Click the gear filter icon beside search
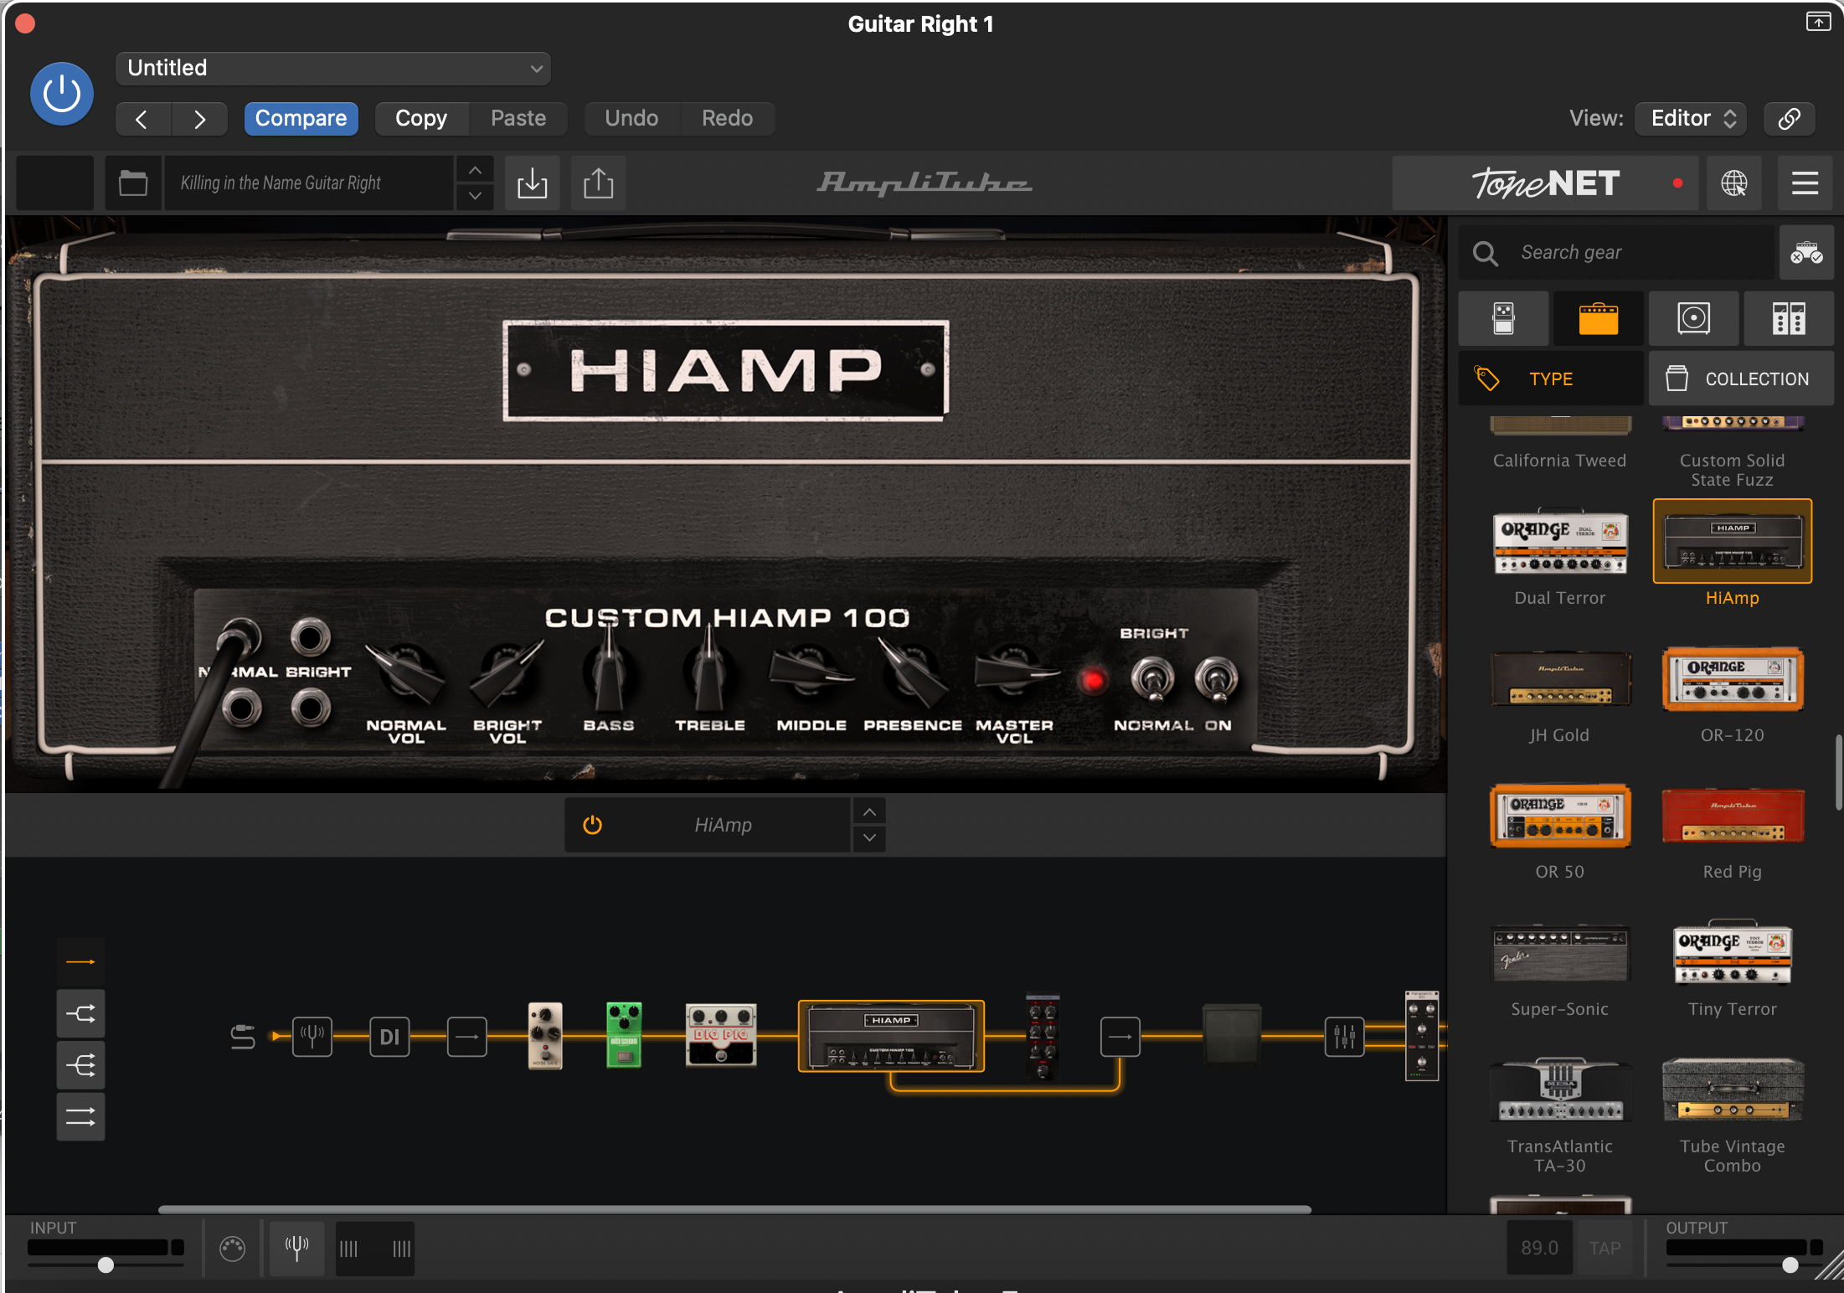The image size is (1844, 1293). 1806,252
